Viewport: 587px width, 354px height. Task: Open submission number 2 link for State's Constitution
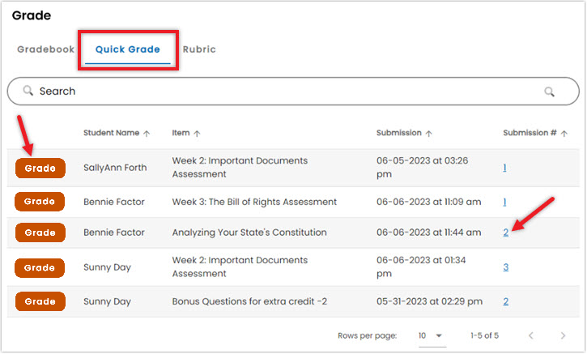(506, 232)
